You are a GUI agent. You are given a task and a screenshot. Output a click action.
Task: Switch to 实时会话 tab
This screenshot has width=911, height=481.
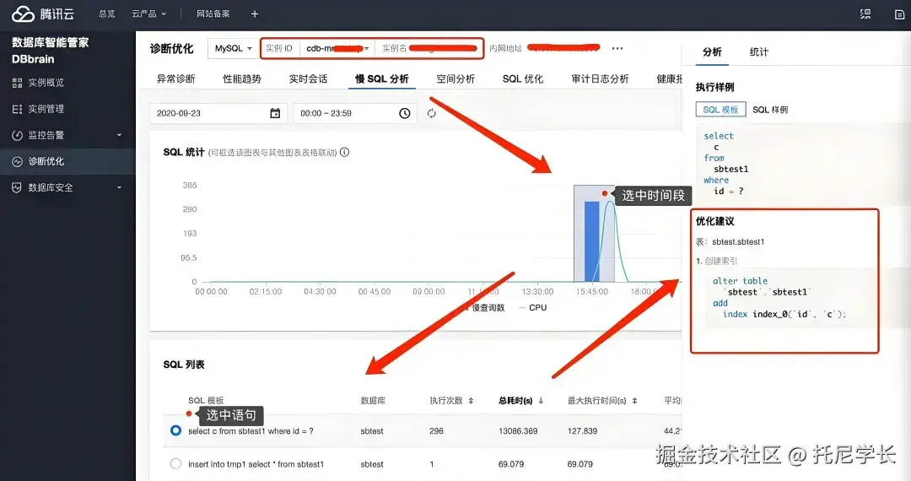(x=308, y=79)
